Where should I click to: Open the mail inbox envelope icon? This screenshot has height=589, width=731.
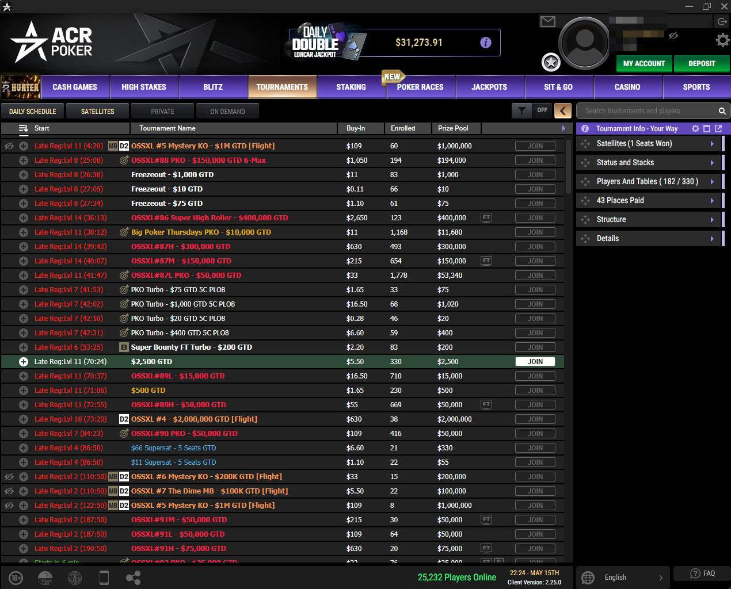point(548,21)
